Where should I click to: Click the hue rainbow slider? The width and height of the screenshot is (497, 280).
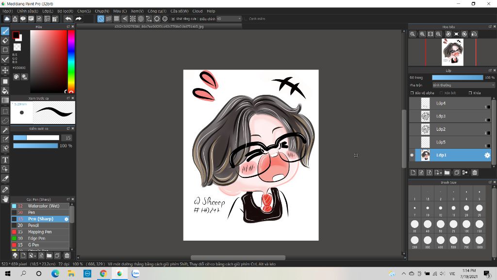click(71, 61)
